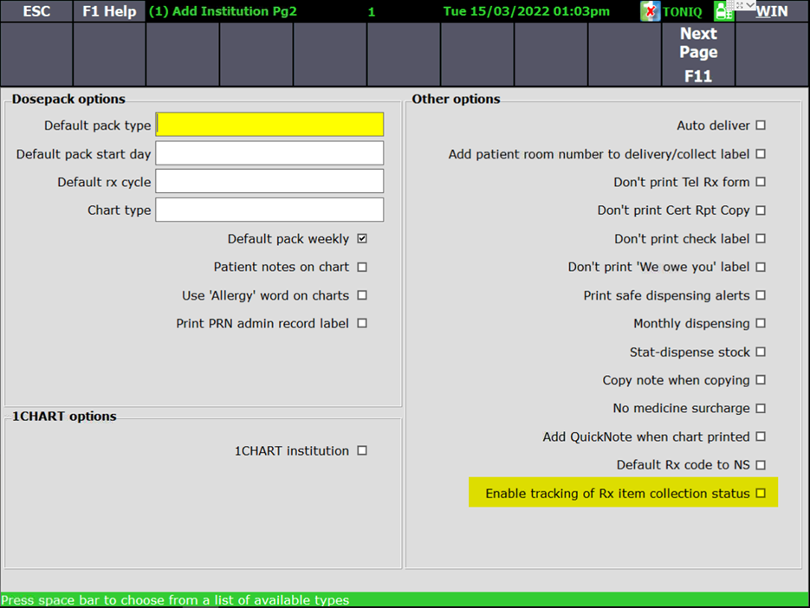The image size is (810, 608).
Task: Enable Print safe dispensing alerts
Action: pos(760,295)
